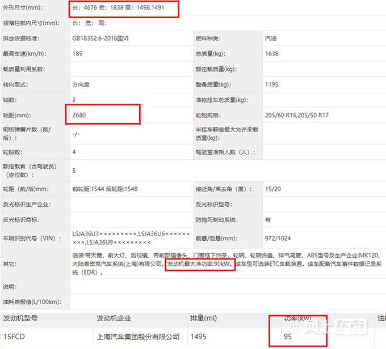Click the 油耗申报值(L/100km) label
This screenshot has width=386, height=349.
[x=32, y=302]
